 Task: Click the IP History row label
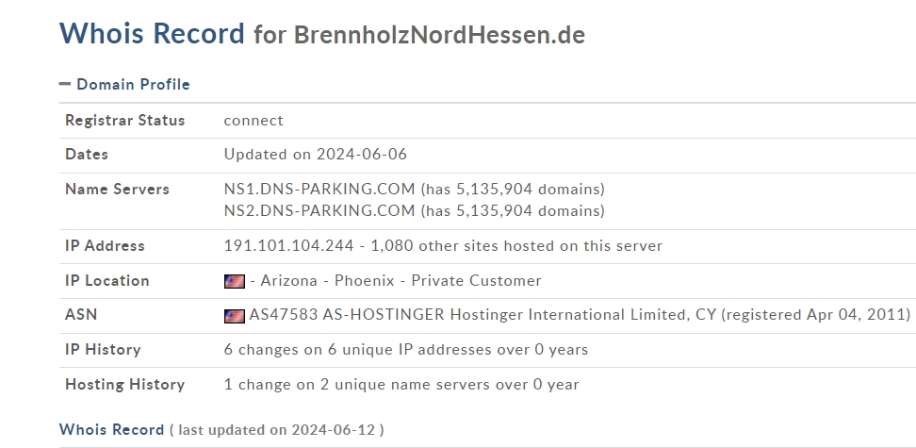pyautogui.click(x=103, y=350)
